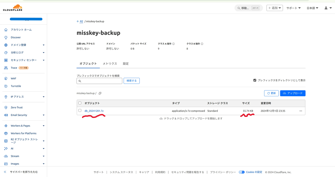Click the ドメイン登録 globe icon

tap(6, 45)
